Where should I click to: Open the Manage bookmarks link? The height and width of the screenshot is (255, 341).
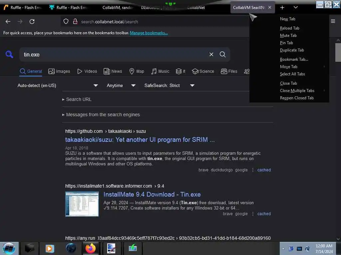[x=149, y=33]
